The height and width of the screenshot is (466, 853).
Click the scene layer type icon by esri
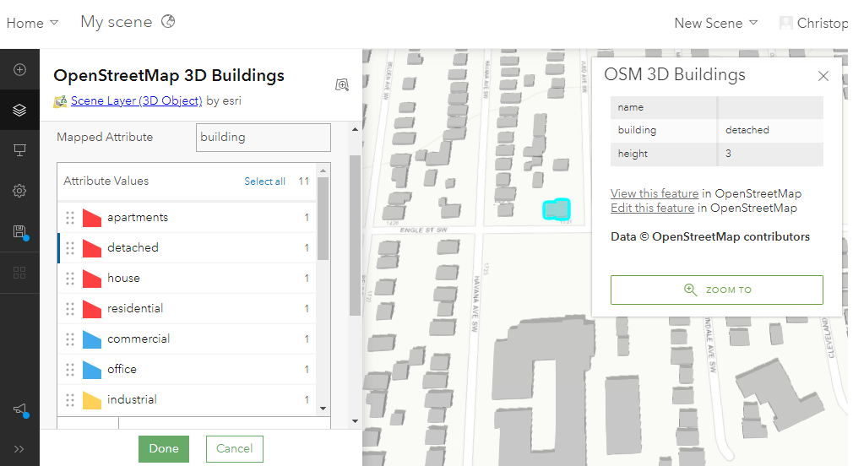tap(60, 101)
